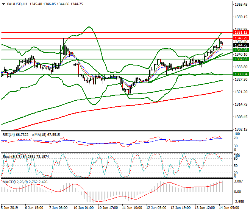Click the 11 Jun 10:00 time label
The width and height of the screenshot is (250, 212).
[x=132, y=208]
